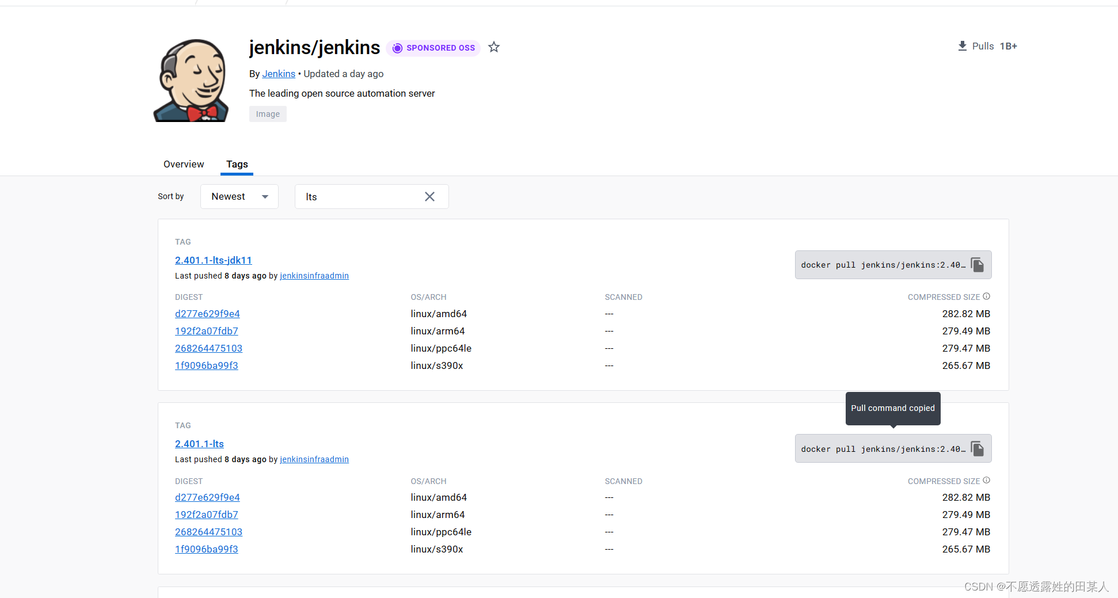Open digest 268264475103 in 2.401.1-lts-jdk11
This screenshot has width=1118, height=598.
tap(208, 348)
